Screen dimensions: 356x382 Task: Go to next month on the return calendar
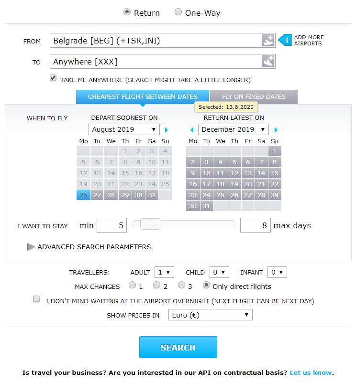click(x=276, y=130)
